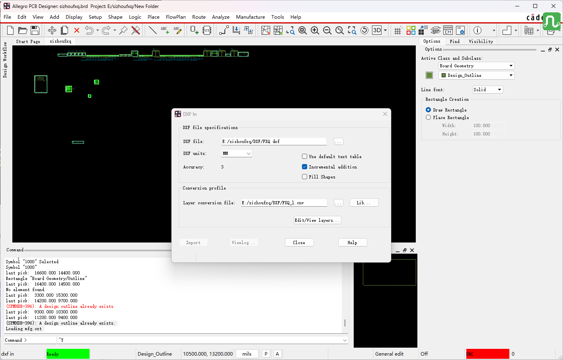
Task: Open the Color settings four-squares icon
Action: pyautogui.click(x=411, y=30)
